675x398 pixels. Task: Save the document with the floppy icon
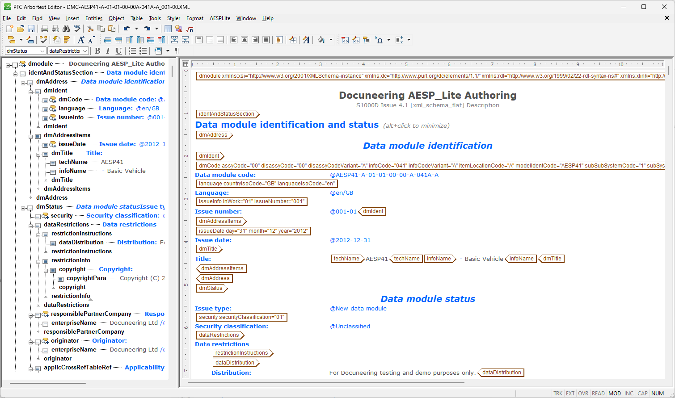click(x=31, y=29)
